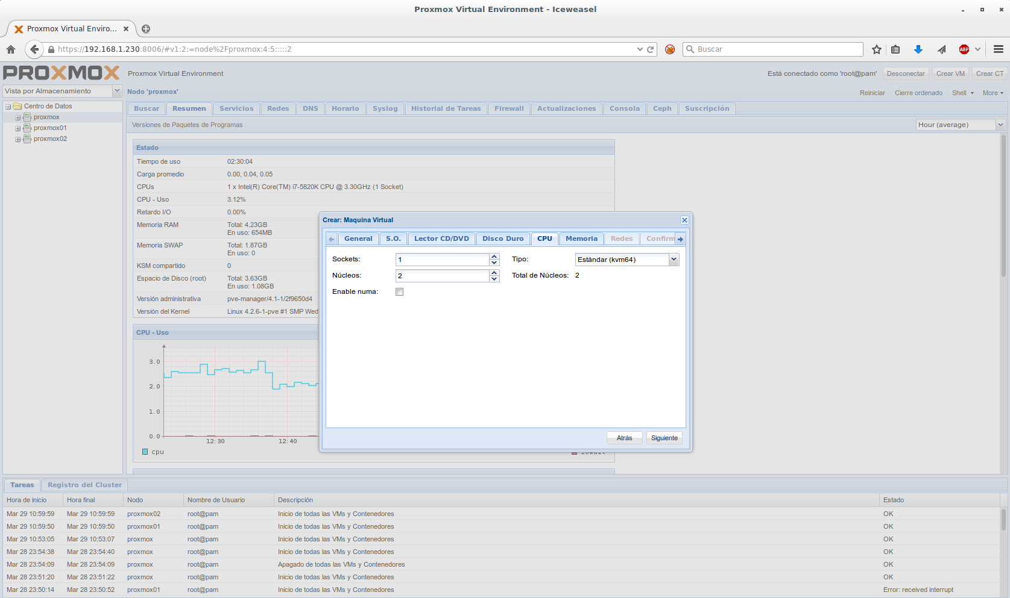Open the browser hamburger menu
This screenshot has height=598, width=1010.
coord(999,49)
